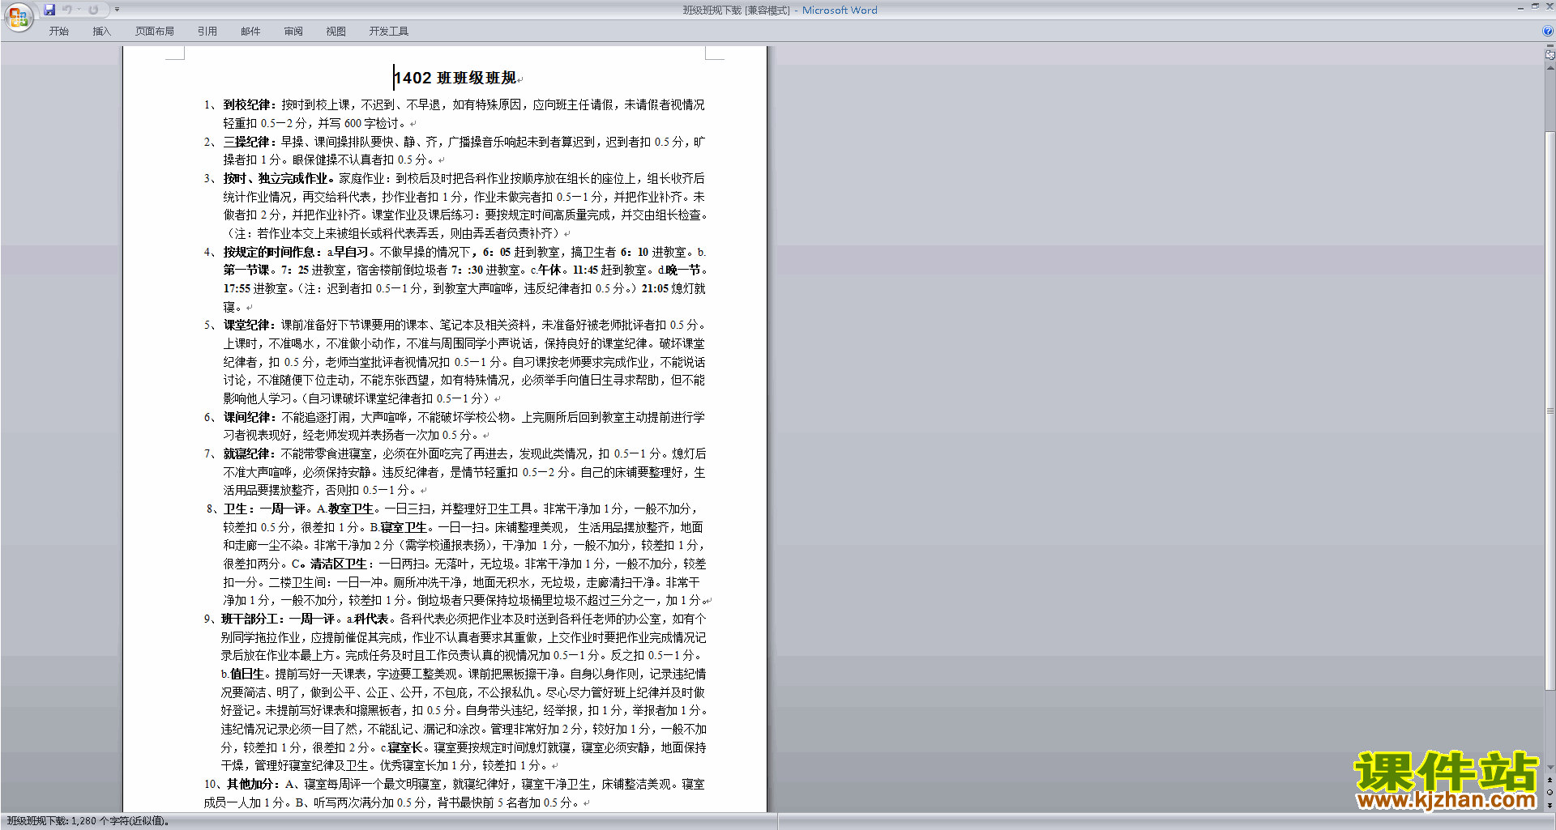Click the heading 就寝纪律

click(x=246, y=453)
